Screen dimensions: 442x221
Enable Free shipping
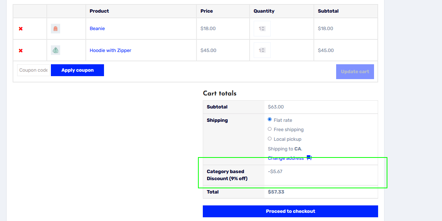(x=269, y=129)
